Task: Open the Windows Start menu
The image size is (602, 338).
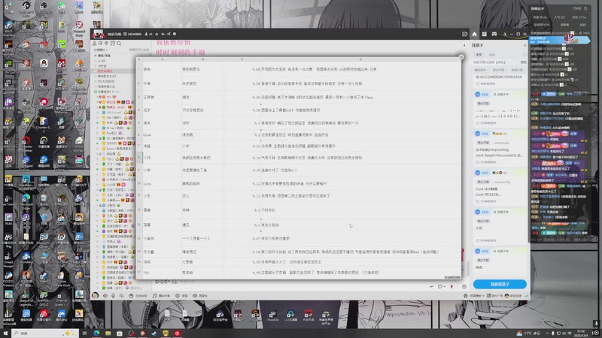Action: [x=5, y=333]
